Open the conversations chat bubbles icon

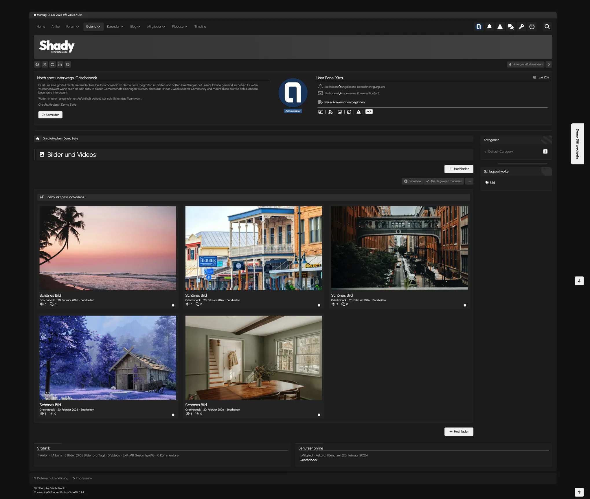pyautogui.click(x=511, y=27)
